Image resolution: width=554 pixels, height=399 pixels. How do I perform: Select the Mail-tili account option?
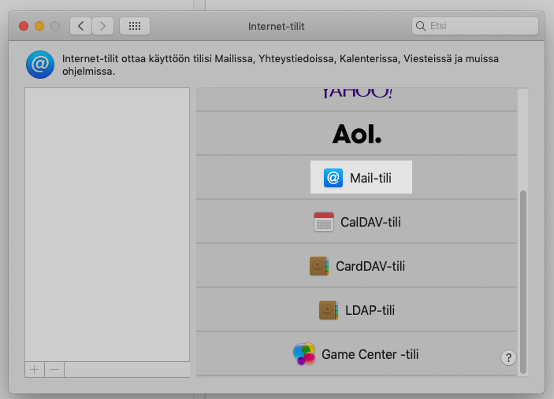coord(357,177)
